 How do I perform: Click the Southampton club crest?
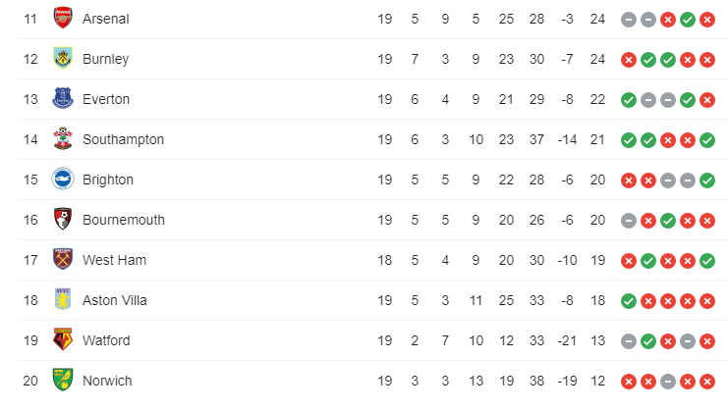63,139
